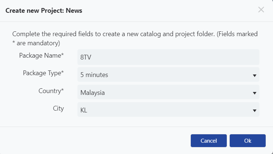Image resolution: width=273 pixels, height=154 pixels.
Task: Close the Create new Project dialog
Action: [x=261, y=10]
